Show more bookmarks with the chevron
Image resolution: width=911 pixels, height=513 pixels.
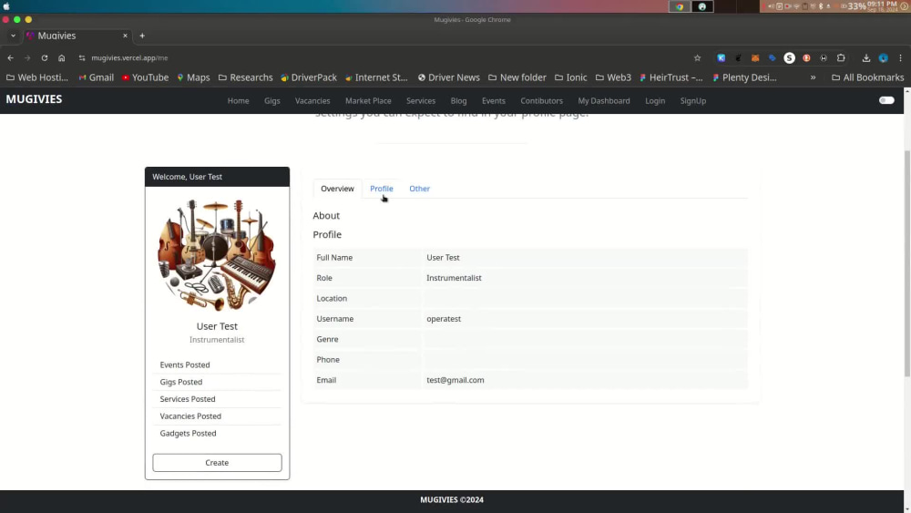point(813,77)
